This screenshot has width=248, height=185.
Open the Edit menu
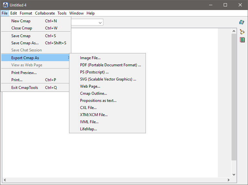pos(14,13)
